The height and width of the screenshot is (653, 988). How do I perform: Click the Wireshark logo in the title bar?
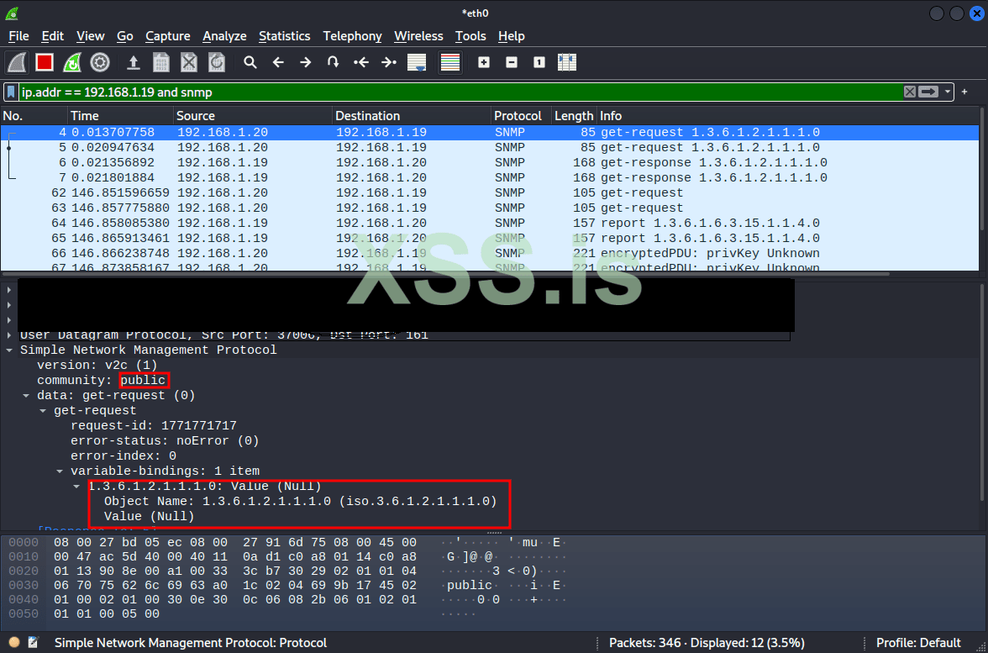pos(11,13)
